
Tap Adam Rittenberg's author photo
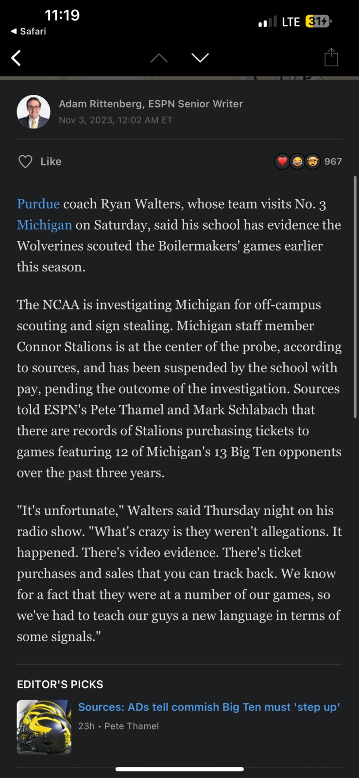[x=34, y=111]
